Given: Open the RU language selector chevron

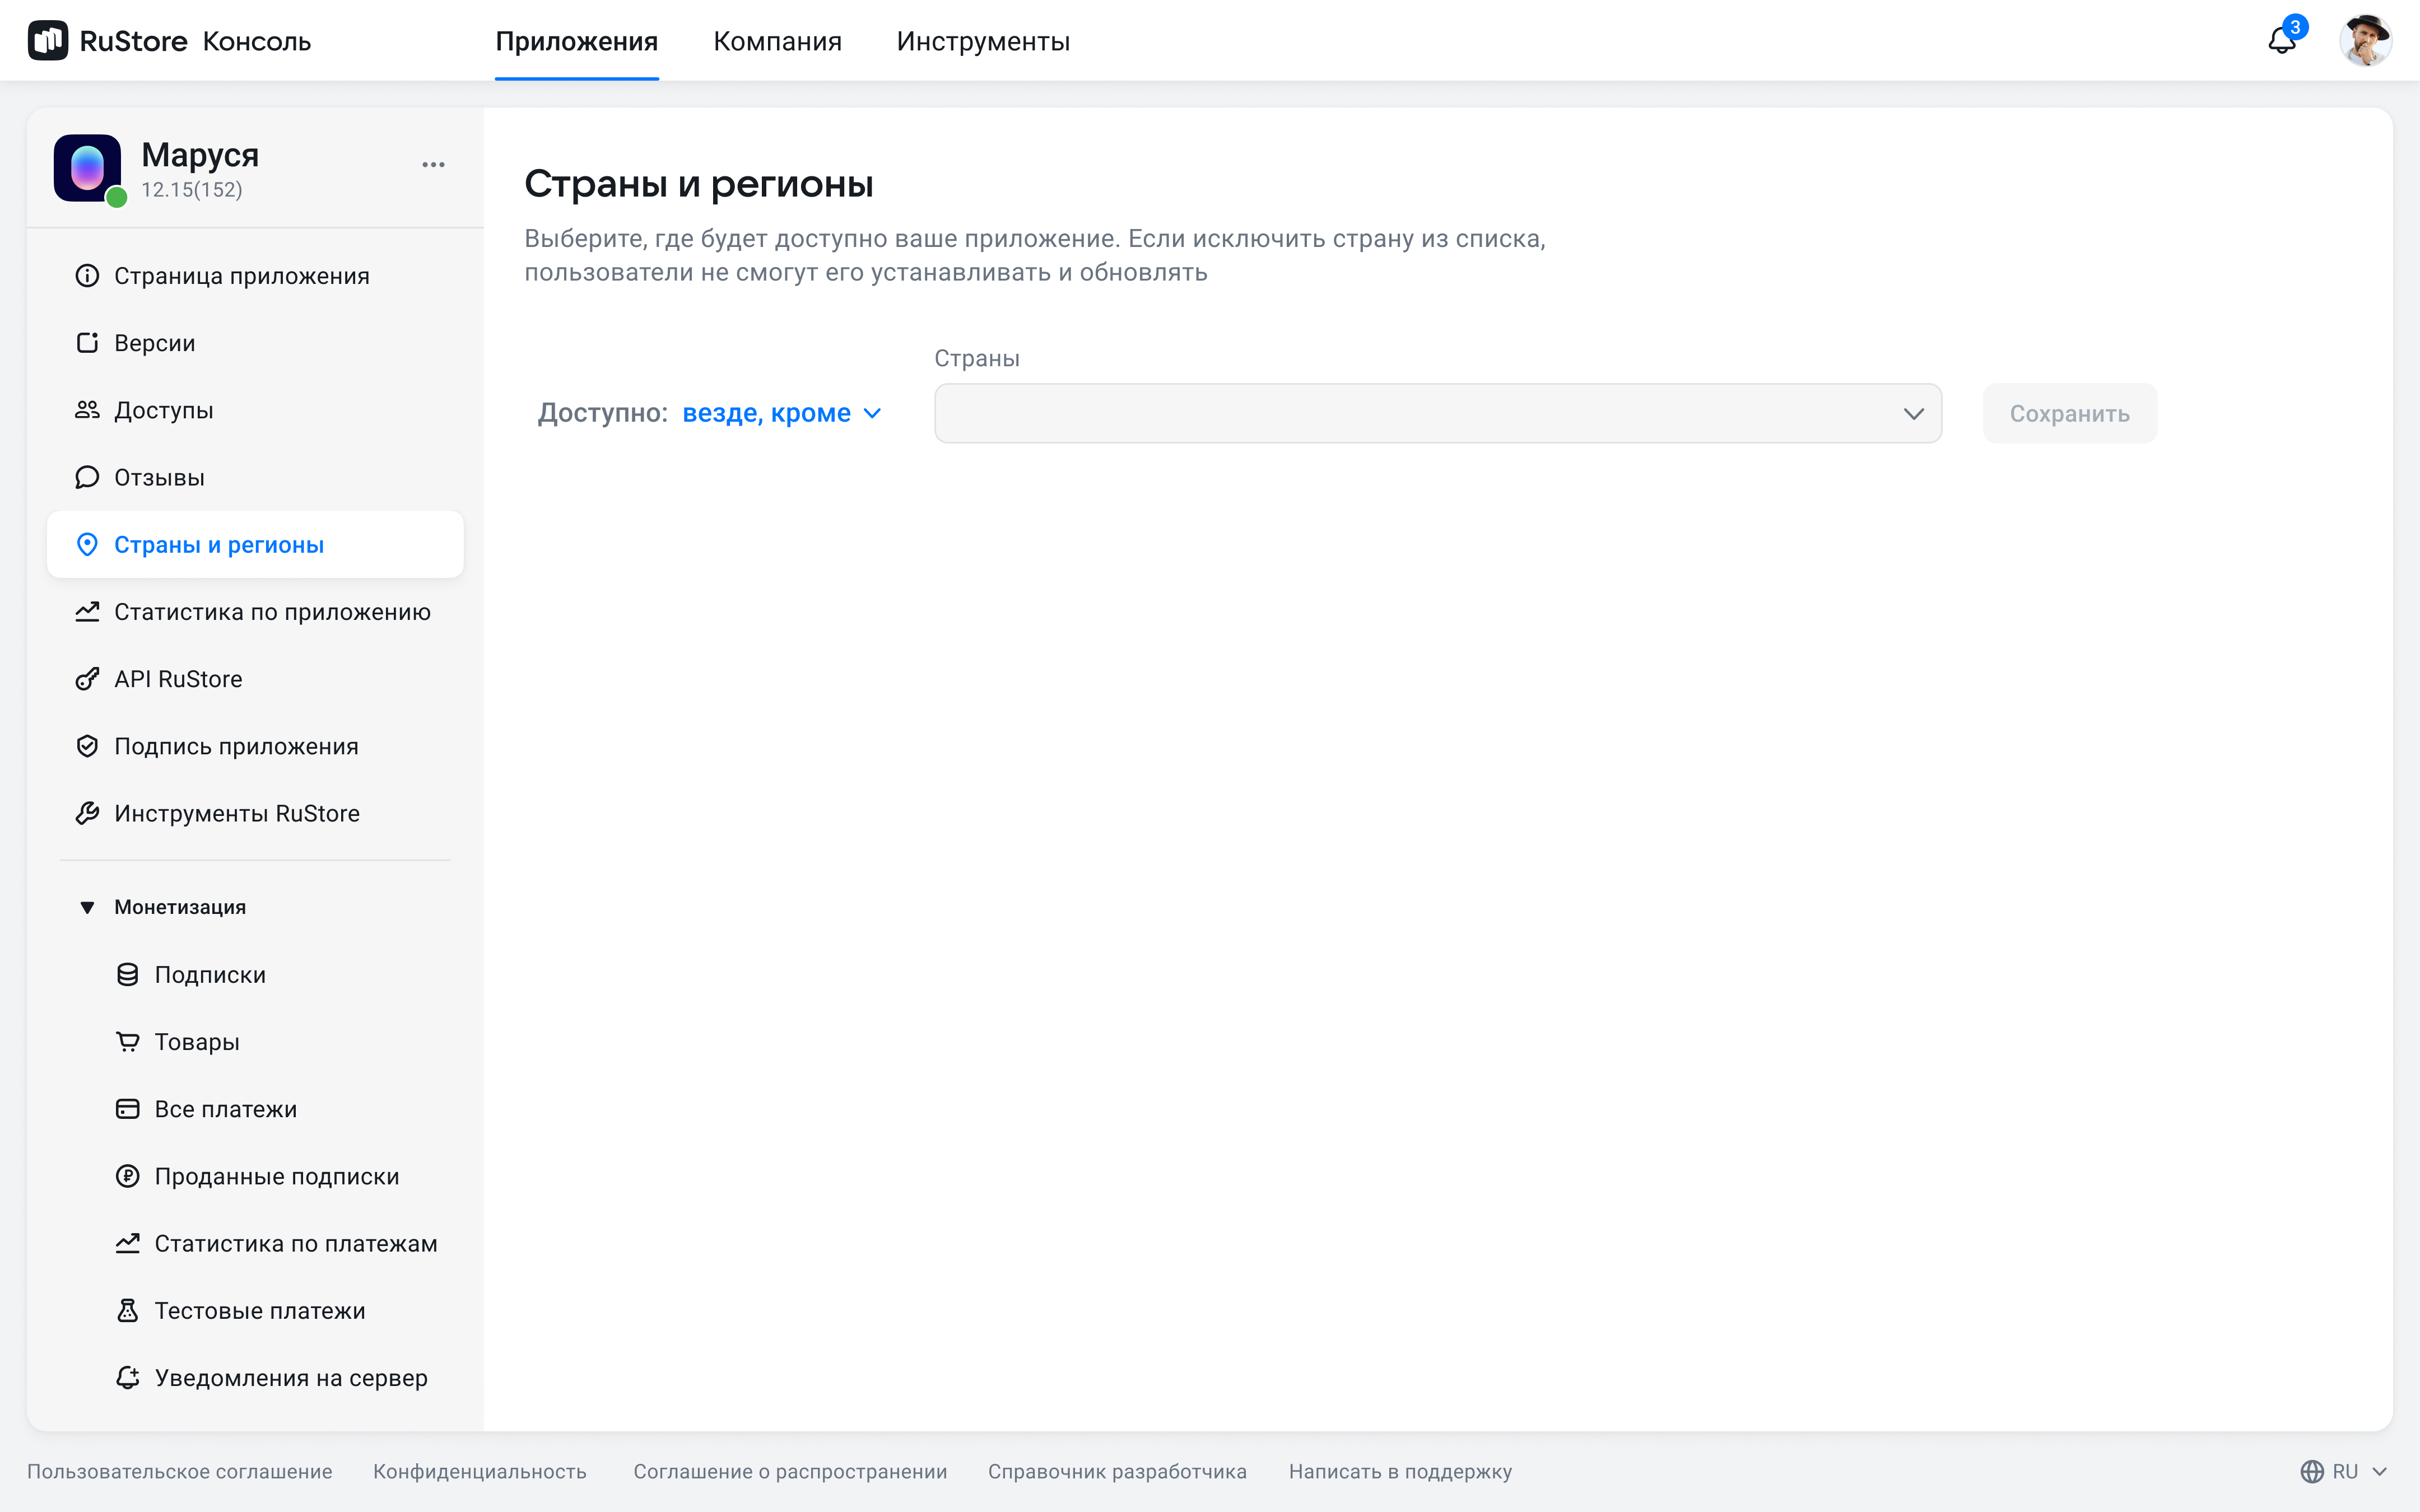Looking at the screenshot, I should (2380, 1472).
